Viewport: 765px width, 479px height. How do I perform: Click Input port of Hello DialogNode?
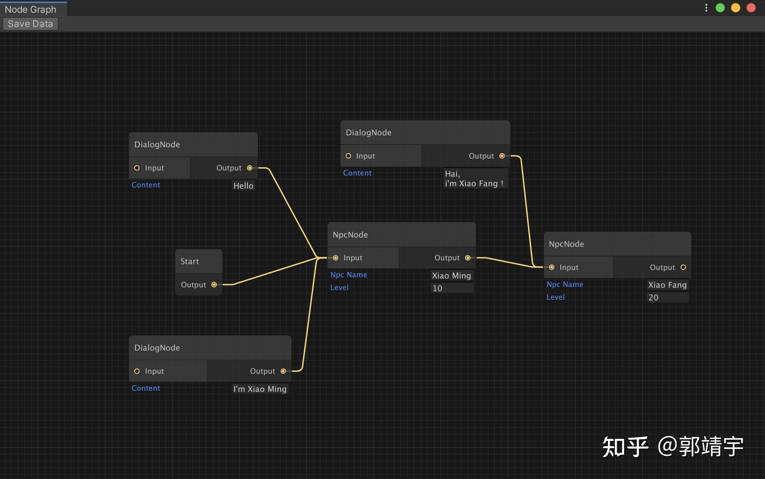tap(137, 168)
